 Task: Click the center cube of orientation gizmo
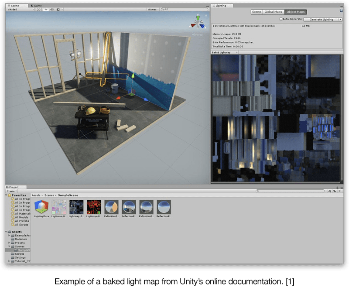pos(198,23)
